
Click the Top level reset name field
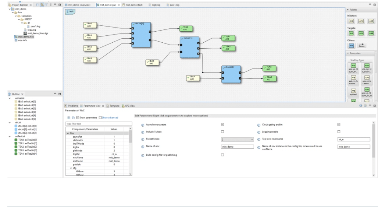coord(353,140)
